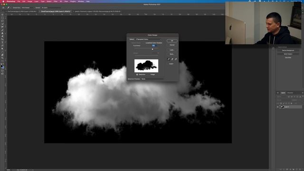
Task: Click the properties panel icon beside Quick Actions
Action: 273,48
